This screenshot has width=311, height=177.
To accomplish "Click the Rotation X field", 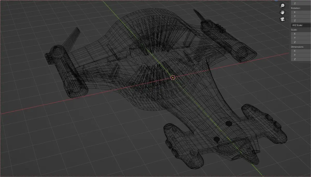I will coord(301,12).
